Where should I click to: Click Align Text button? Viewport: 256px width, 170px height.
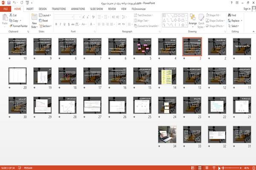click(142, 21)
